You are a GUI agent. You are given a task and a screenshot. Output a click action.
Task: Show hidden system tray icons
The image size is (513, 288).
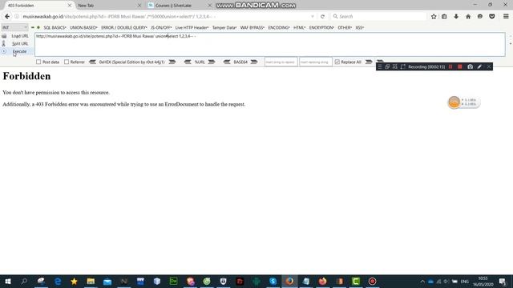pyautogui.click(x=422, y=282)
